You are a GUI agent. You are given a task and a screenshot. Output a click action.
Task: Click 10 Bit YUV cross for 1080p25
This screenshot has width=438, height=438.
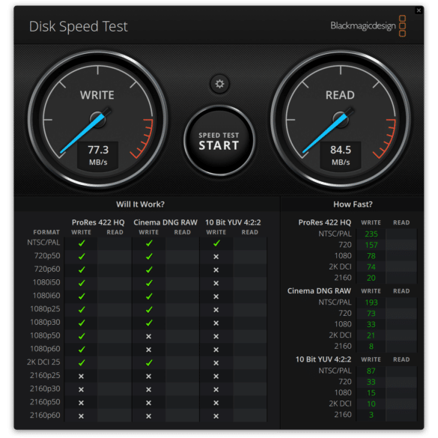[x=216, y=310]
